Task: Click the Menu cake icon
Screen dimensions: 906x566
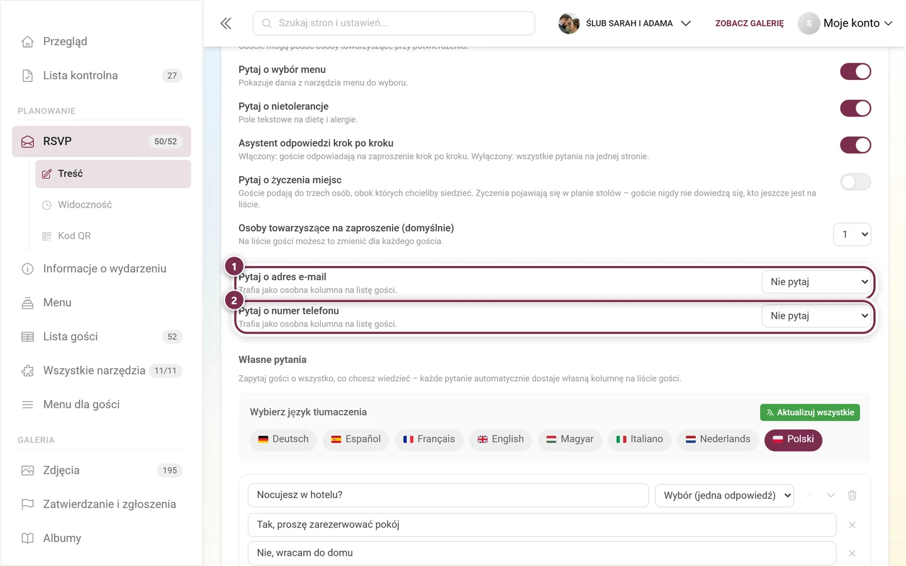Action: 28,303
